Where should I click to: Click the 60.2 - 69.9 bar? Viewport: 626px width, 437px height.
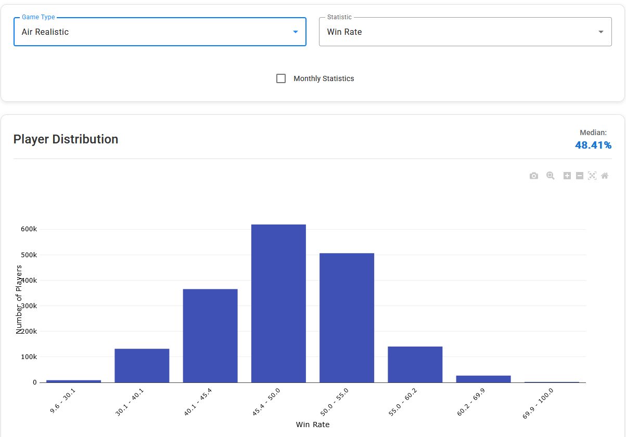click(x=483, y=379)
